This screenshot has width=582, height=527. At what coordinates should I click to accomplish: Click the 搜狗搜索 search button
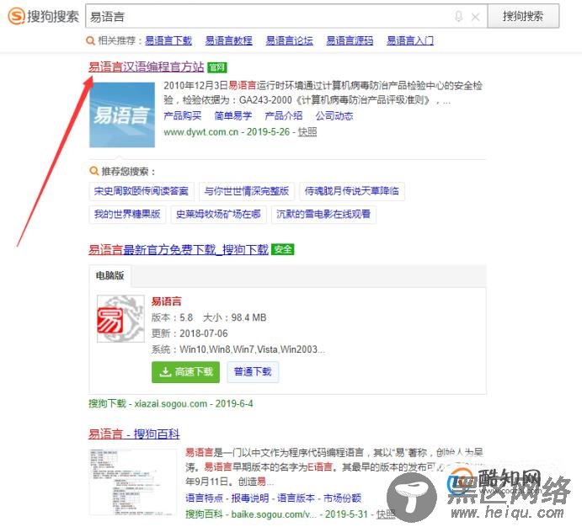523,16
